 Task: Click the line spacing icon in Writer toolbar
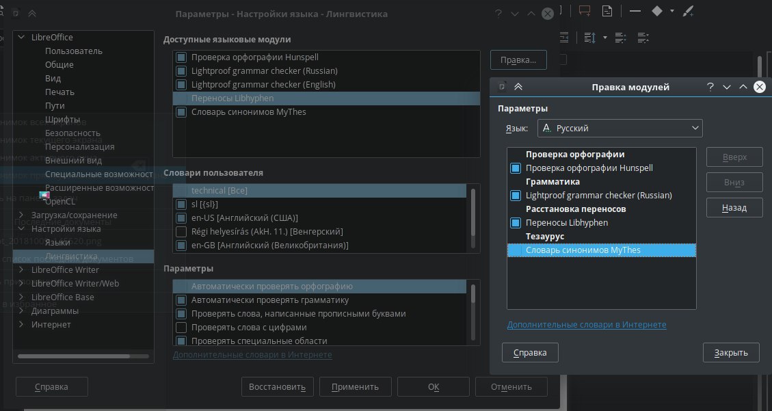click(590, 38)
